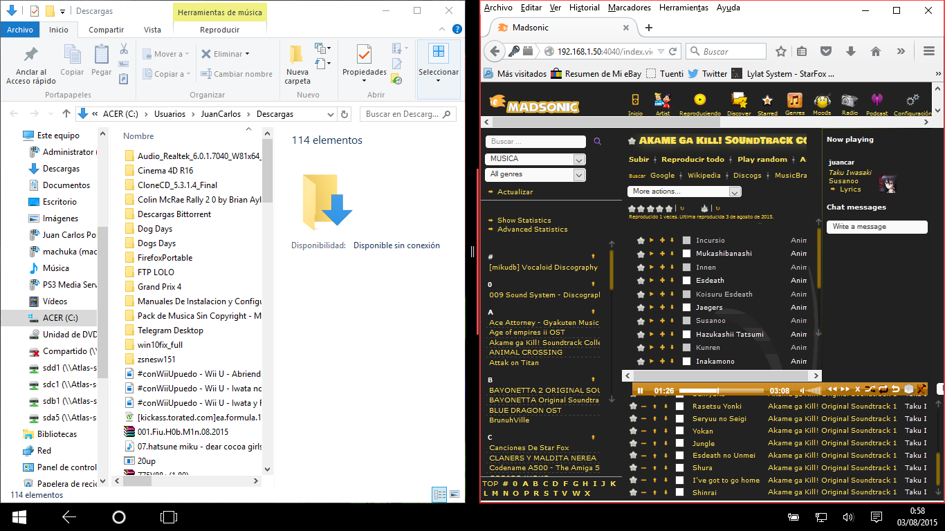Switch to Vista ribbon tab
The height and width of the screenshot is (531, 945).
coord(152,30)
